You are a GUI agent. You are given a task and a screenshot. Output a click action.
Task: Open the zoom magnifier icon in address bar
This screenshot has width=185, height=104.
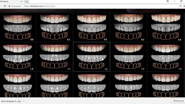[180, 6]
